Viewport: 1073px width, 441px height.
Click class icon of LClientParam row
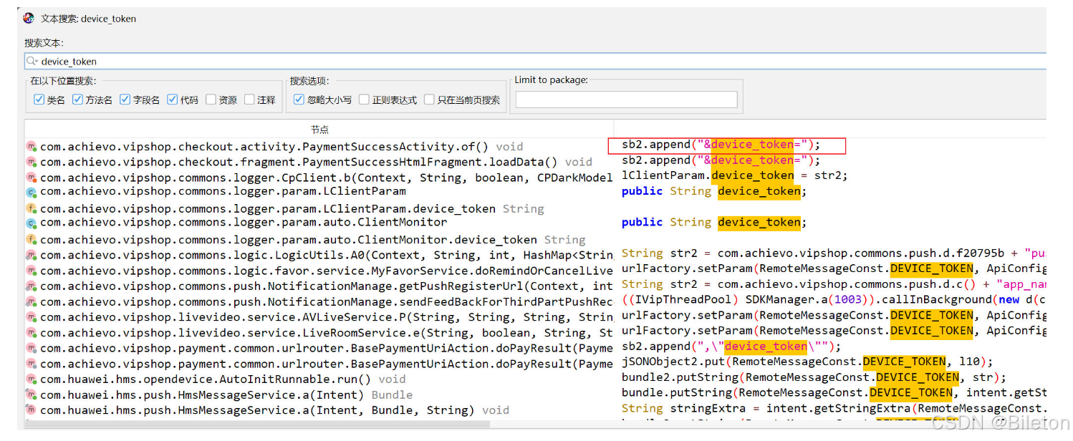32,192
